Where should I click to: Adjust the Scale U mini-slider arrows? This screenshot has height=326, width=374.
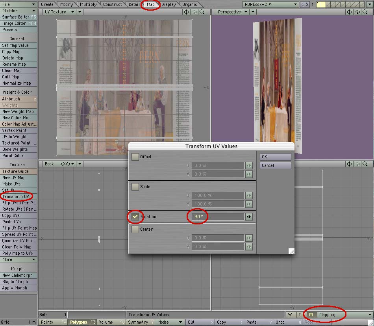249,196
